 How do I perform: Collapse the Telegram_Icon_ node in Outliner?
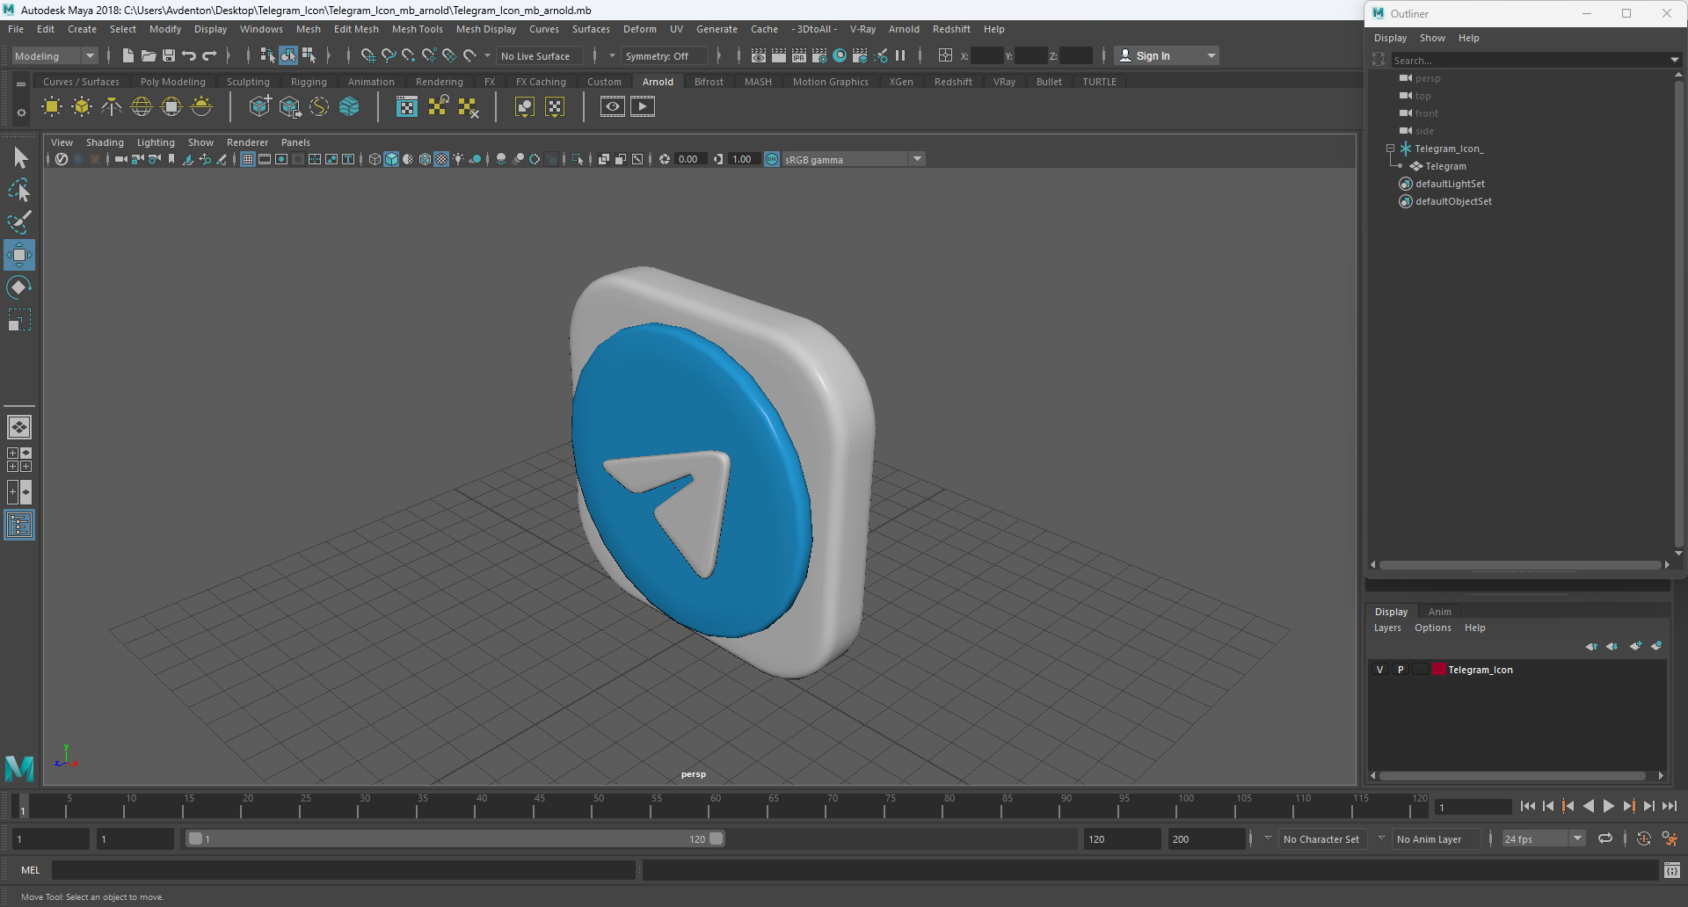1390,149
